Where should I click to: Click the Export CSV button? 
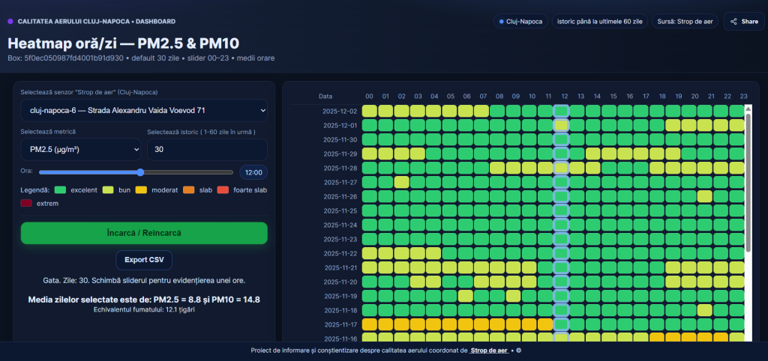(x=144, y=260)
